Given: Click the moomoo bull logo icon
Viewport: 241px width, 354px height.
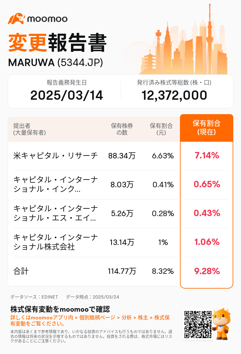Looking at the screenshot, I should coord(16,19).
